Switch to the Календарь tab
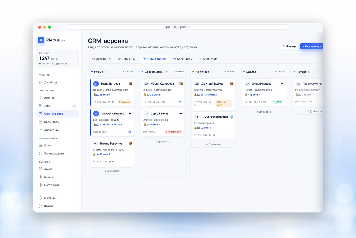This screenshot has width=356, height=238. pos(182,59)
